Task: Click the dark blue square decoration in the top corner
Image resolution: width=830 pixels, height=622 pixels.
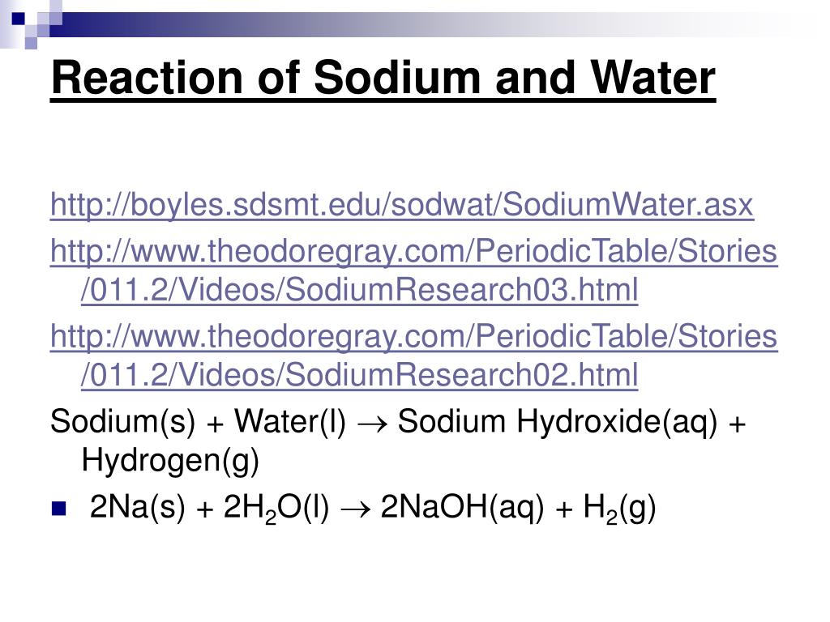Action: (19, 19)
